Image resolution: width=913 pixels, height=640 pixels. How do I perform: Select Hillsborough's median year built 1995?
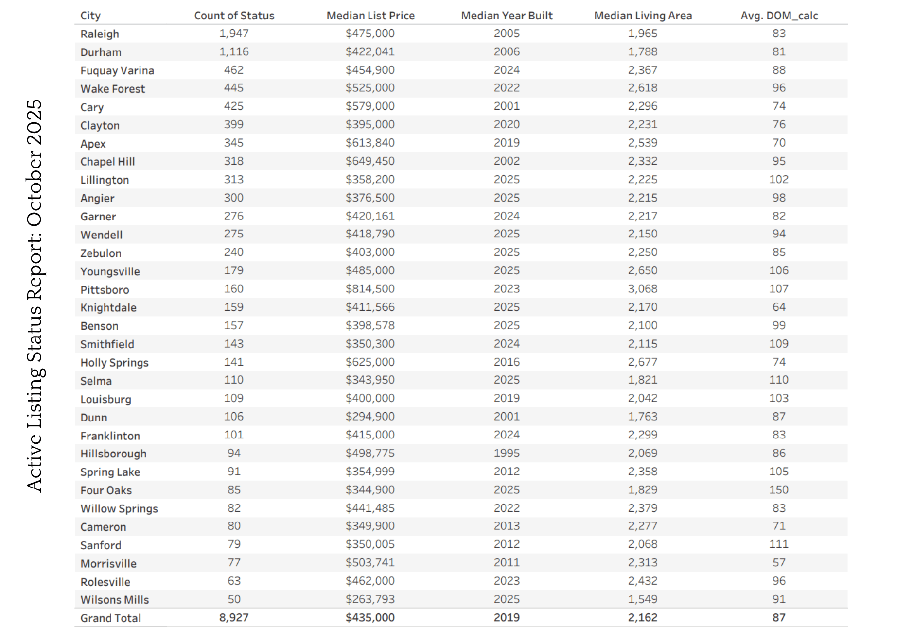click(507, 453)
